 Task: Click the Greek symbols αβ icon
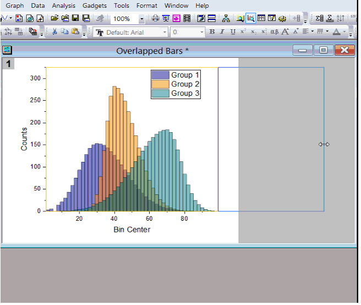(x=274, y=31)
